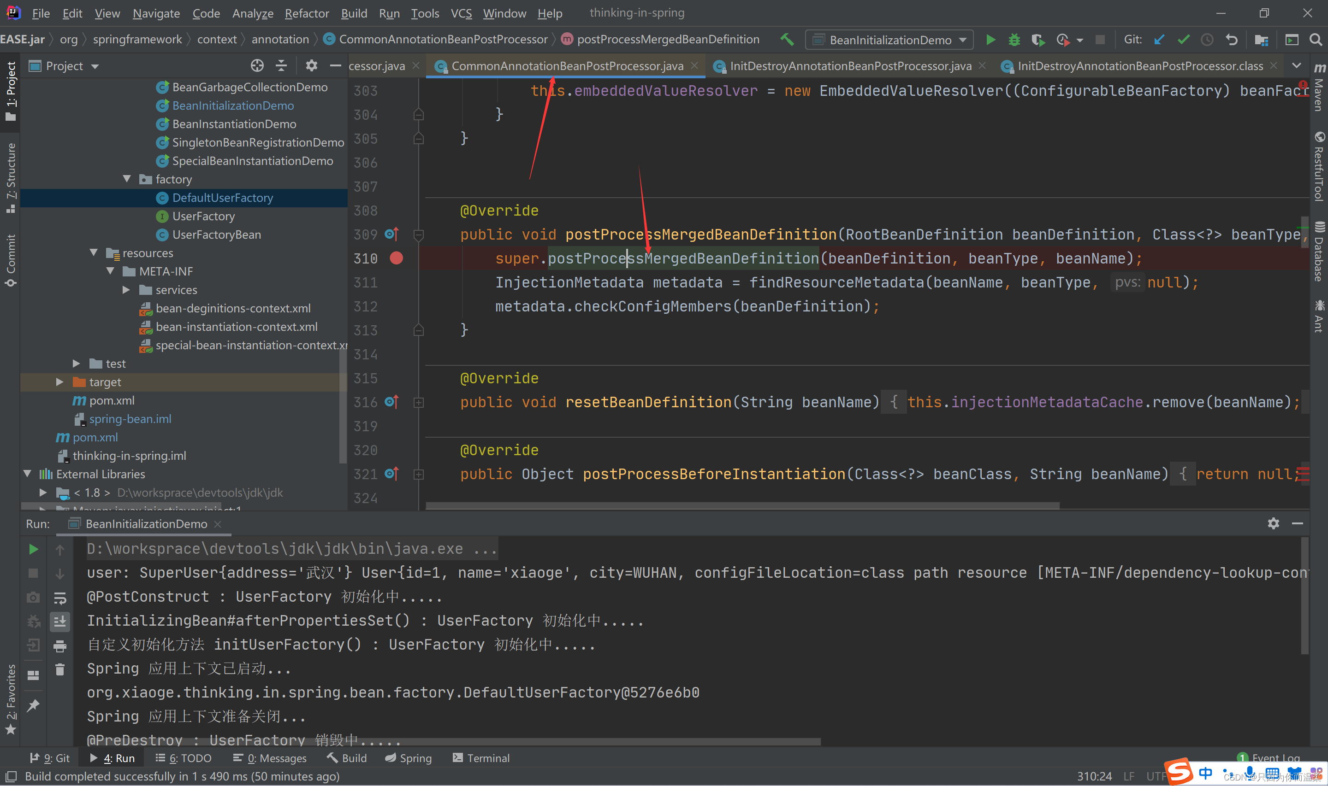Screen dimensions: 1328x786
Task: Clear console with the trash icon
Action: (60, 669)
